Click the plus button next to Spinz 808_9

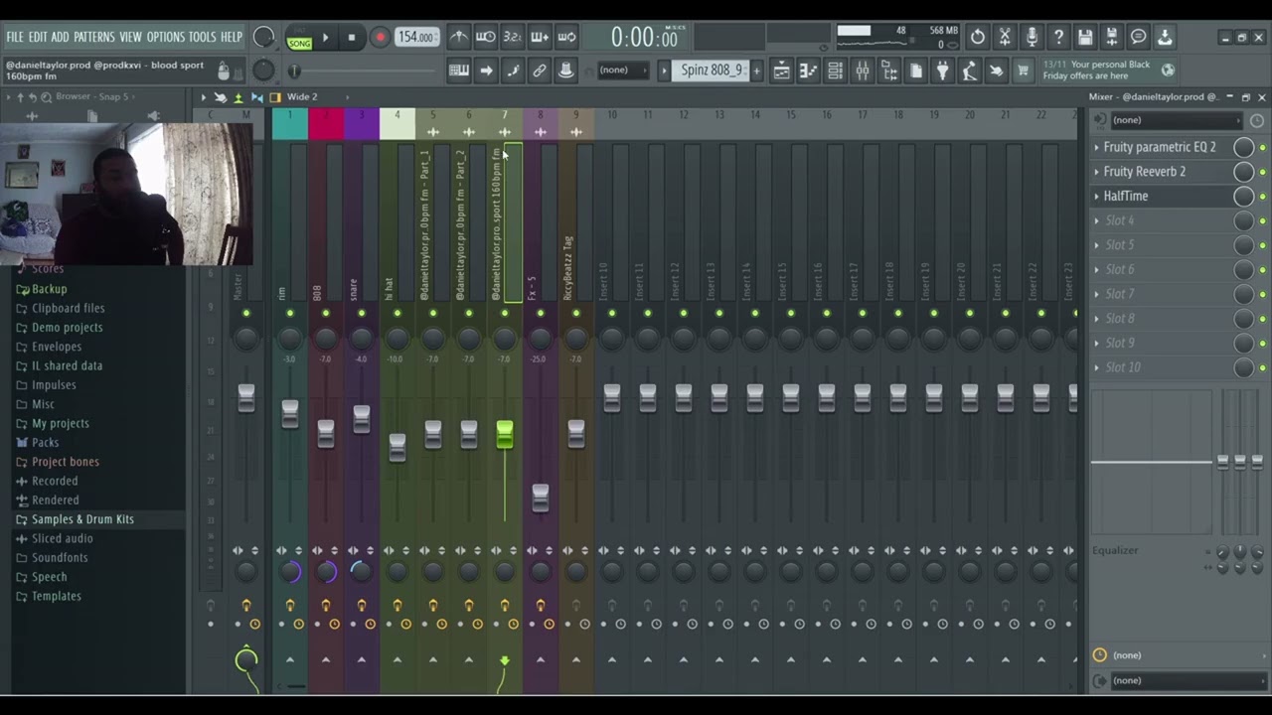[x=756, y=71]
